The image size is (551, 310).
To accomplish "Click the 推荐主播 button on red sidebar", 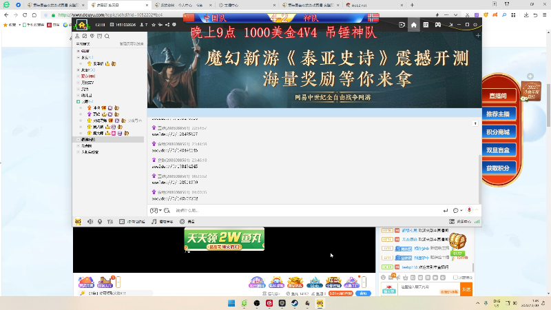I will (498, 114).
